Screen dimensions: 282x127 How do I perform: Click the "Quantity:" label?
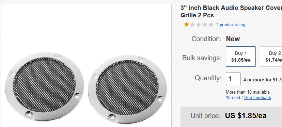208,78
